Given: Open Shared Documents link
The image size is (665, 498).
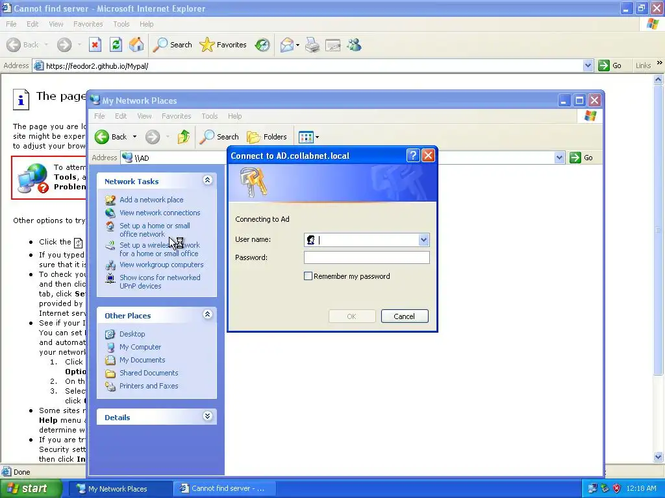Looking at the screenshot, I should (x=149, y=373).
